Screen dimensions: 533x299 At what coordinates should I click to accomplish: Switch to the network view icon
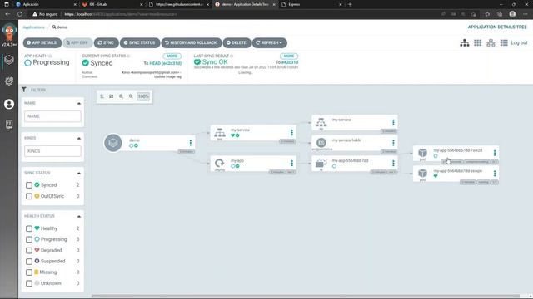pyautogui.click(x=491, y=42)
